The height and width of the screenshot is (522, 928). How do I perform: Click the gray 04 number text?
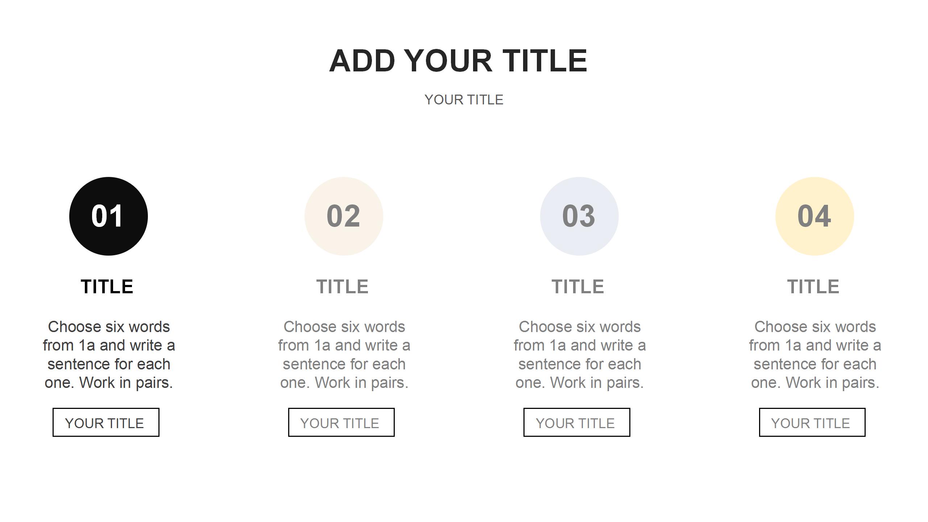click(814, 216)
